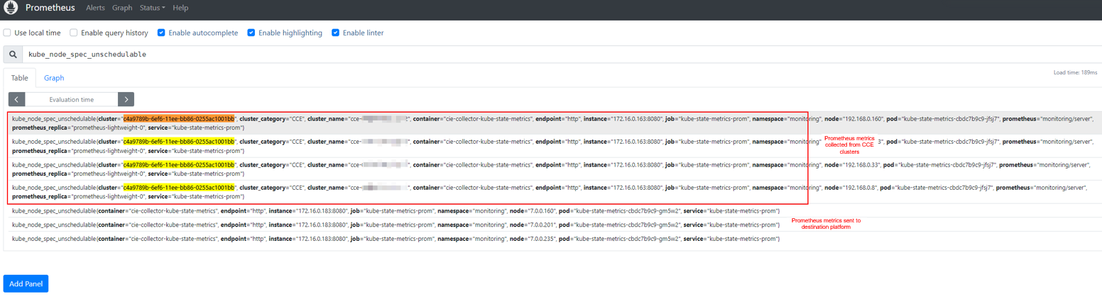1102x306 pixels.
Task: Disable the Enable linter checkbox
Action: click(x=336, y=33)
